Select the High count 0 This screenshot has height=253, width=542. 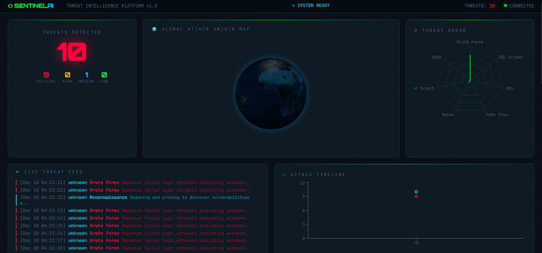pos(68,75)
